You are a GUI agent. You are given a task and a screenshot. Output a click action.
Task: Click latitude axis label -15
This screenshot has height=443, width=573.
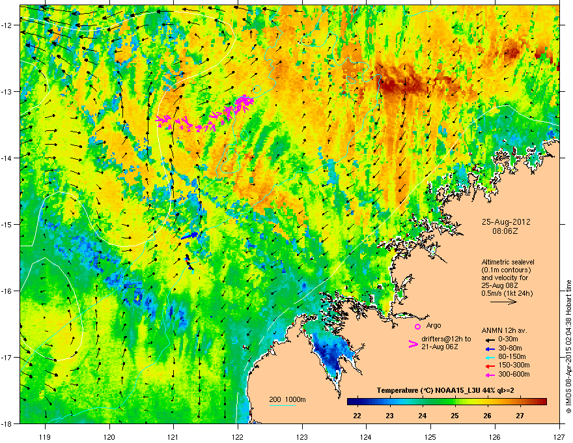[7, 224]
